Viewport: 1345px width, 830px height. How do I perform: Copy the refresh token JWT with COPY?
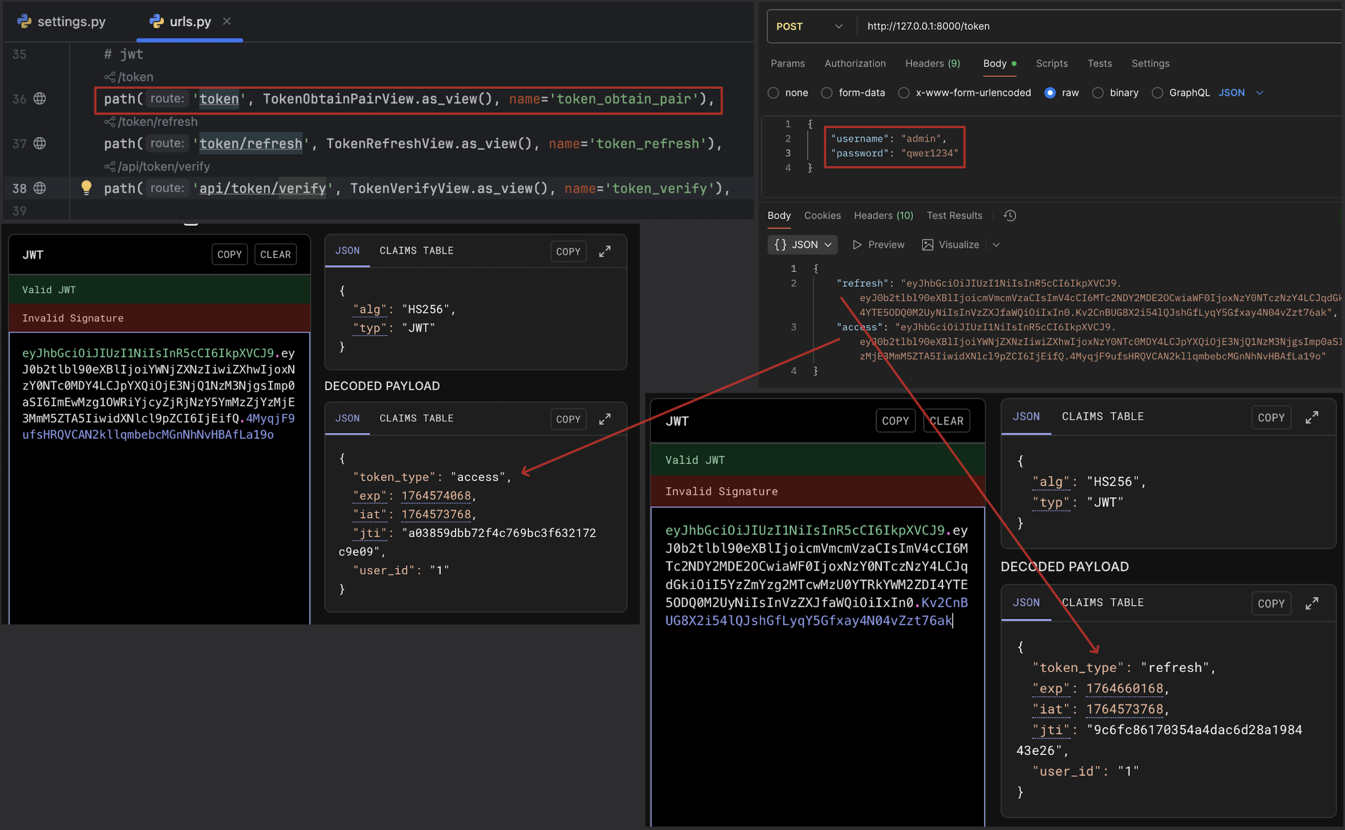click(895, 421)
